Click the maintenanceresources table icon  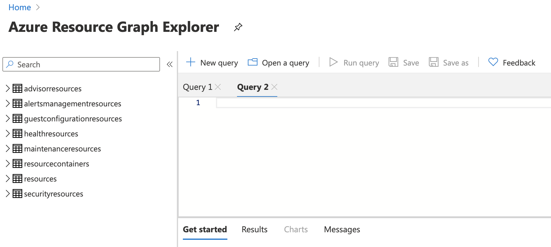[x=17, y=148]
